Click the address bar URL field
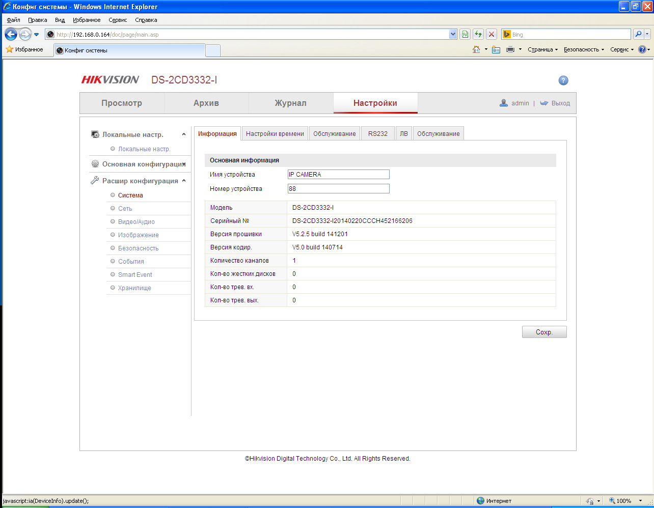Image resolution: width=654 pixels, height=508 pixels. click(x=247, y=34)
